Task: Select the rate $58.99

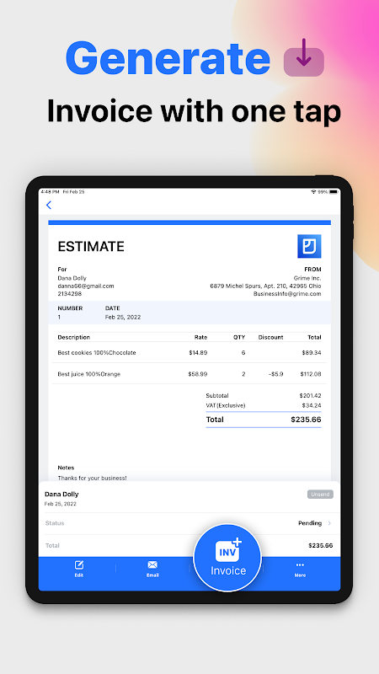Action: point(198,374)
